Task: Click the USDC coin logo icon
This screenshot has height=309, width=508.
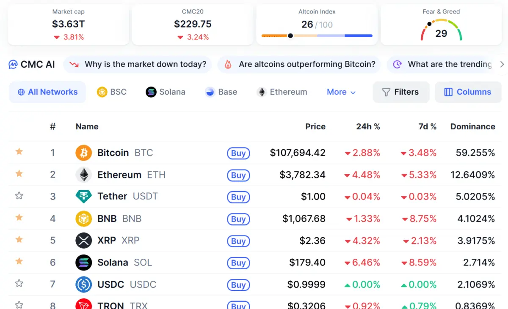Action: point(83,284)
